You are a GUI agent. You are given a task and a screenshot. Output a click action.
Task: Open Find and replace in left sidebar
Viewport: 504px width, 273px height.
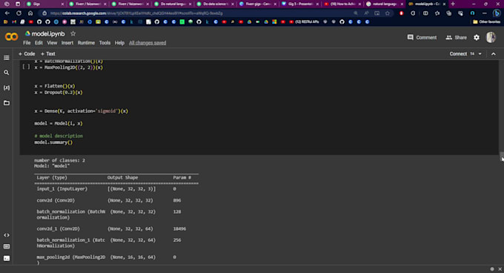pos(7,73)
